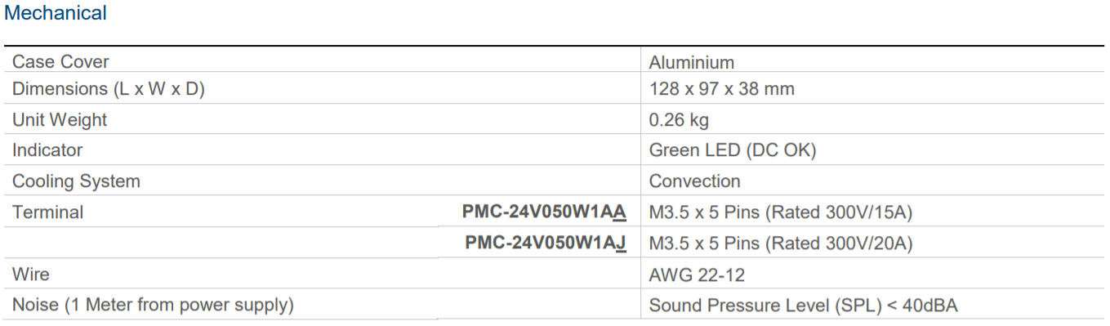Click the Wire row label
Viewport: 1110px width, 326px height.
(x=31, y=275)
